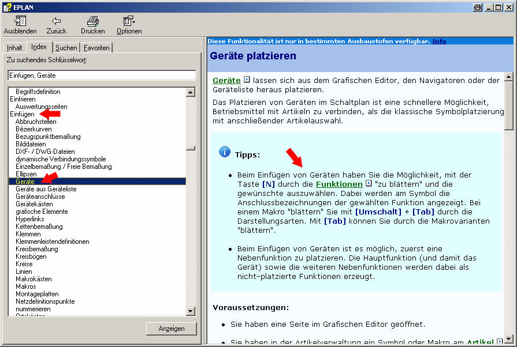Click the help content scrollbar thumb
The height and width of the screenshot is (347, 517).
point(509,105)
